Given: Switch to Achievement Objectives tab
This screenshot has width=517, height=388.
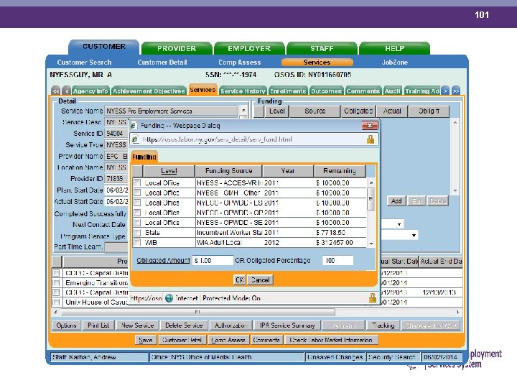Looking at the screenshot, I should [149, 91].
